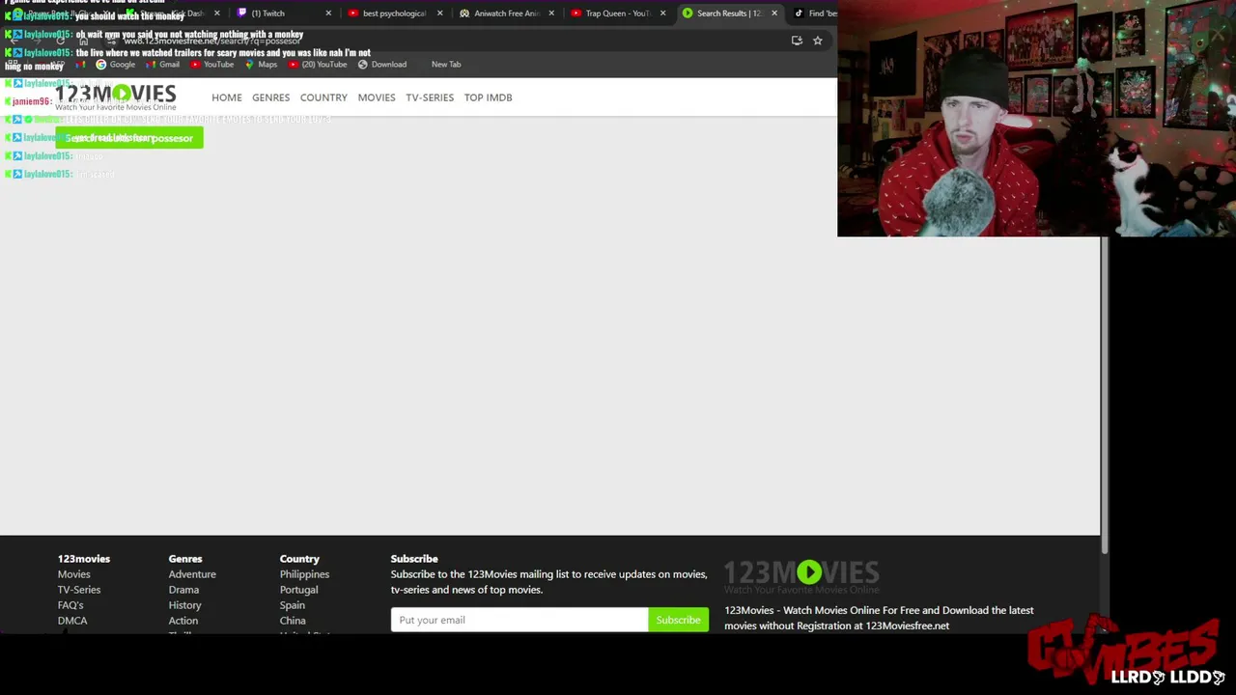Click the footer Movies link
The image size is (1236, 695).
(x=73, y=574)
